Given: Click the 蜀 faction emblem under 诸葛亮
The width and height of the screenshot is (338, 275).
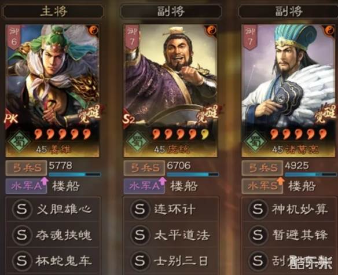Looking at the screenshot, I should pyautogui.click(x=255, y=141).
